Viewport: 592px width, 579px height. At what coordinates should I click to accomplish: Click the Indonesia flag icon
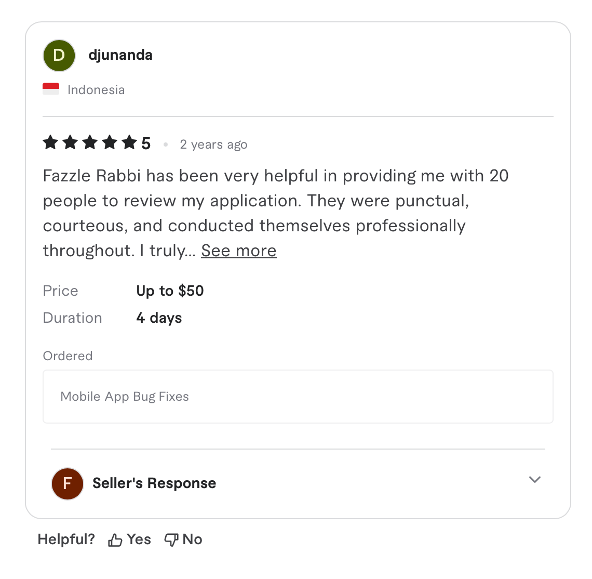tap(51, 89)
